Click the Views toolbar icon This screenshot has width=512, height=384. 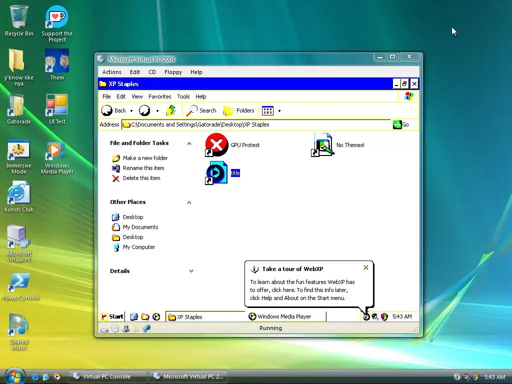pyautogui.click(x=267, y=110)
